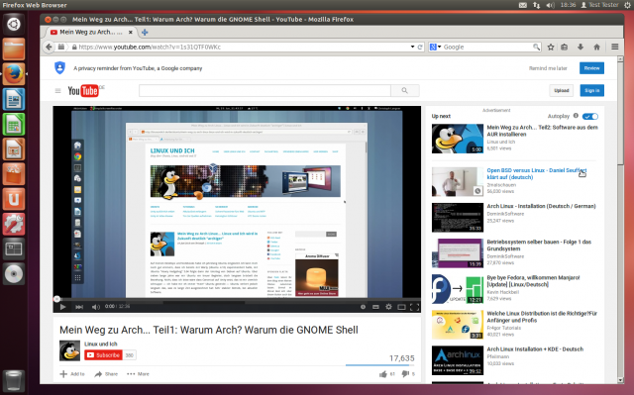Open 'Arch Linux - Installation (Deutsch / German)'

(541, 206)
